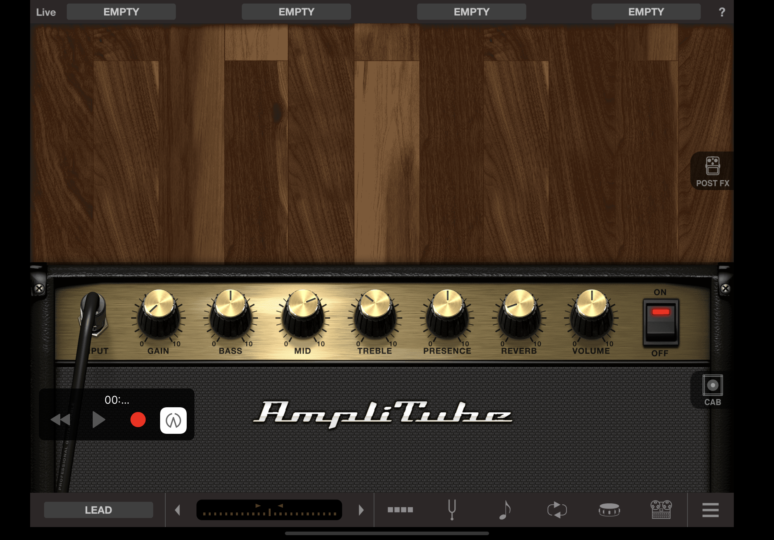Open the drum machine icon
The height and width of the screenshot is (540, 774).
click(x=609, y=510)
